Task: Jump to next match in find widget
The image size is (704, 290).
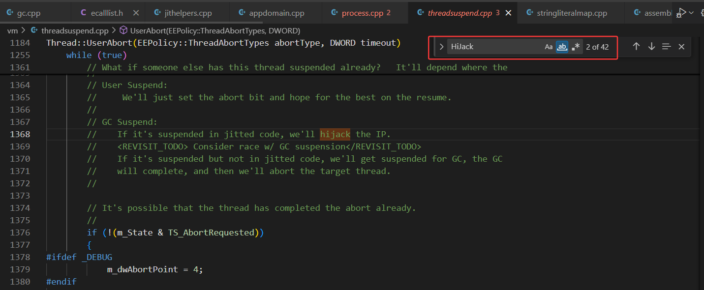Action: pos(651,47)
